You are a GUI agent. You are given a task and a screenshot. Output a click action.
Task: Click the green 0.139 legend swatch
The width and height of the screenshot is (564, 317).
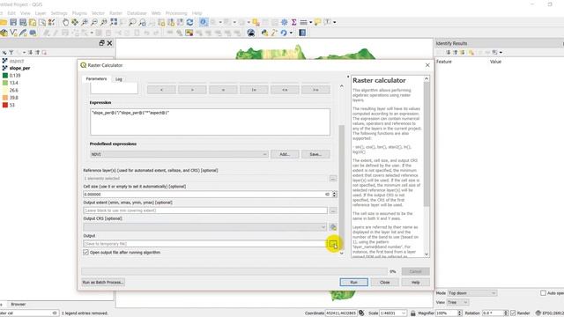(5, 76)
